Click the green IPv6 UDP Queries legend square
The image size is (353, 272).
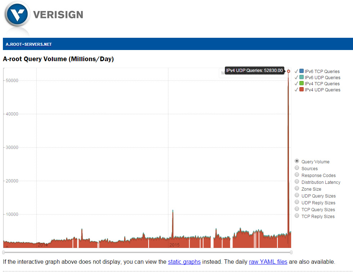point(301,77)
